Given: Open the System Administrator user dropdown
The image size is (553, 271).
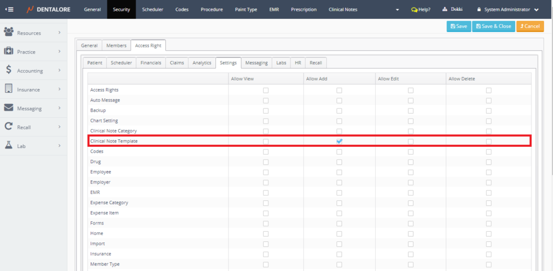Looking at the screenshot, I should [508, 10].
